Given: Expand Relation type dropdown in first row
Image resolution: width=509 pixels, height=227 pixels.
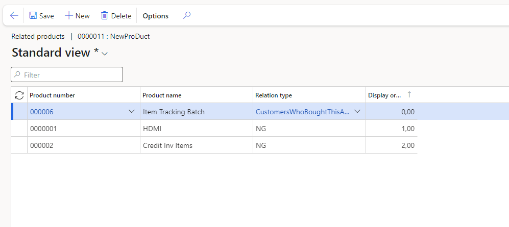Looking at the screenshot, I should 357,112.
